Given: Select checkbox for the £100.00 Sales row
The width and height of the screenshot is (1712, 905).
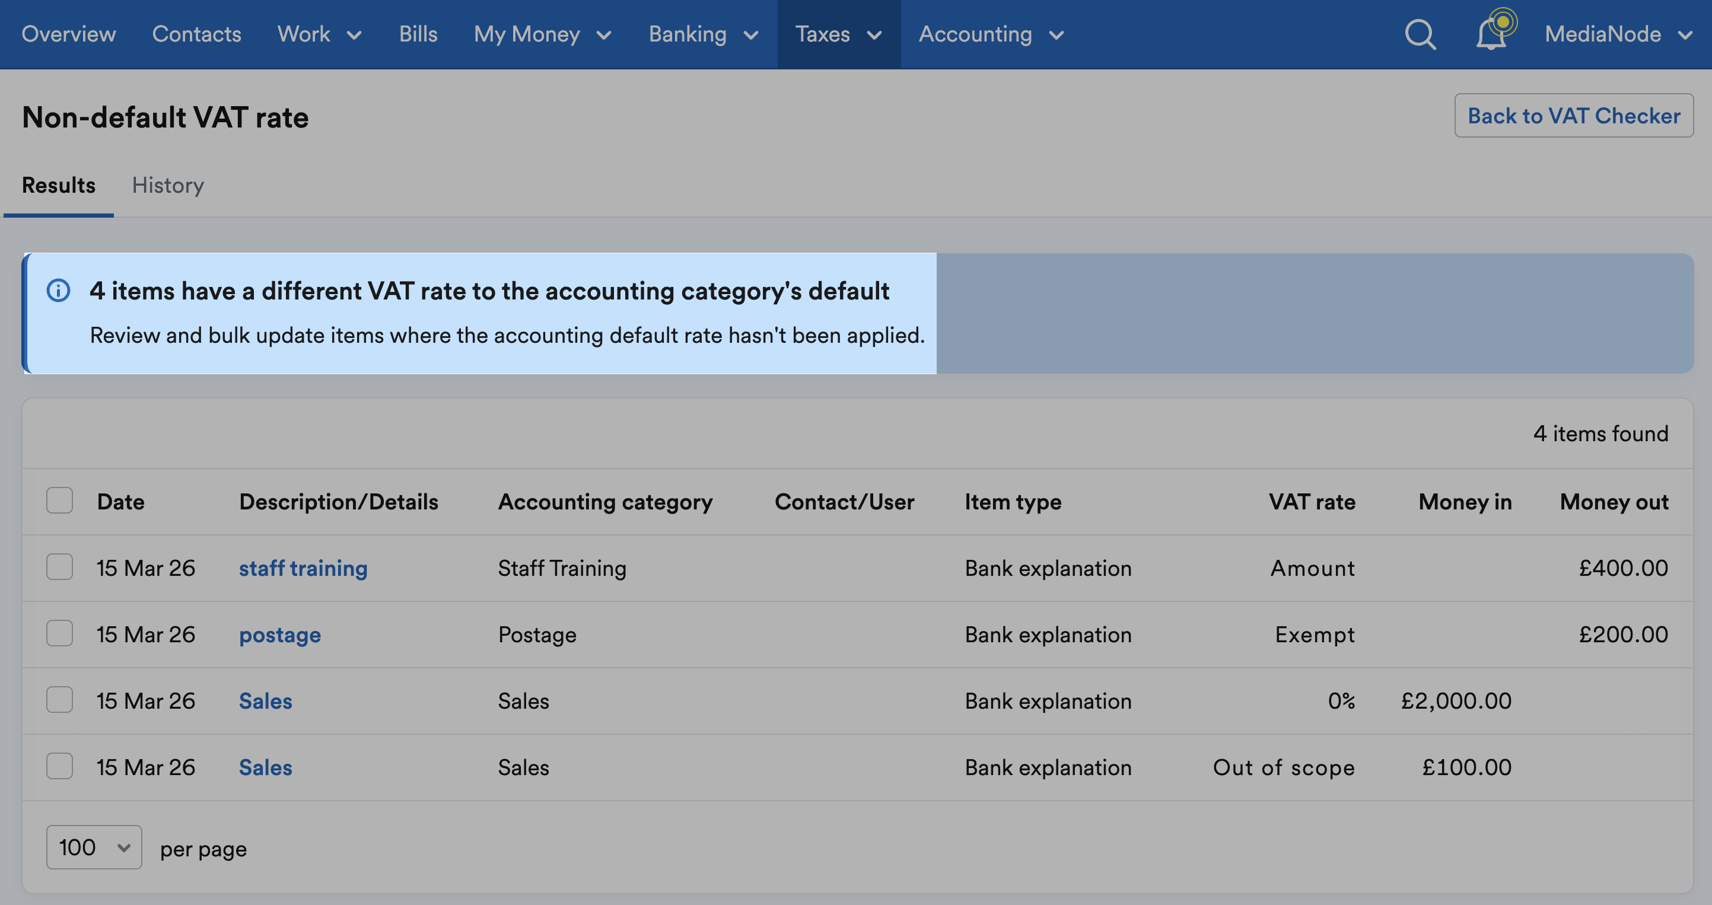Looking at the screenshot, I should pos(59,766).
